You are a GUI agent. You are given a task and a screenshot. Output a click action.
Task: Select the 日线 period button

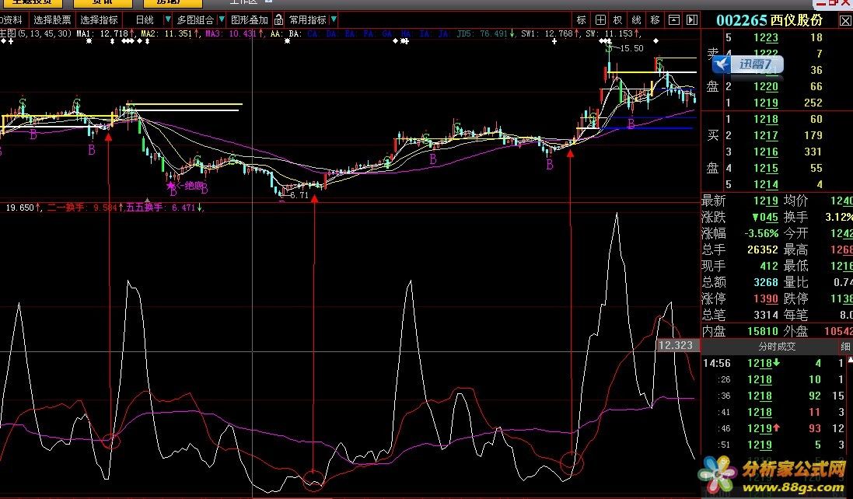[145, 20]
